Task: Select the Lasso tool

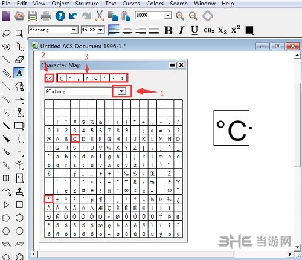Action: pyautogui.click(x=6, y=33)
